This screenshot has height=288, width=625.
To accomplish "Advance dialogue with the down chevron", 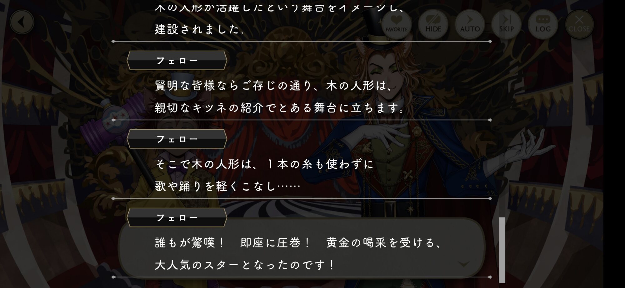I will [x=463, y=264].
